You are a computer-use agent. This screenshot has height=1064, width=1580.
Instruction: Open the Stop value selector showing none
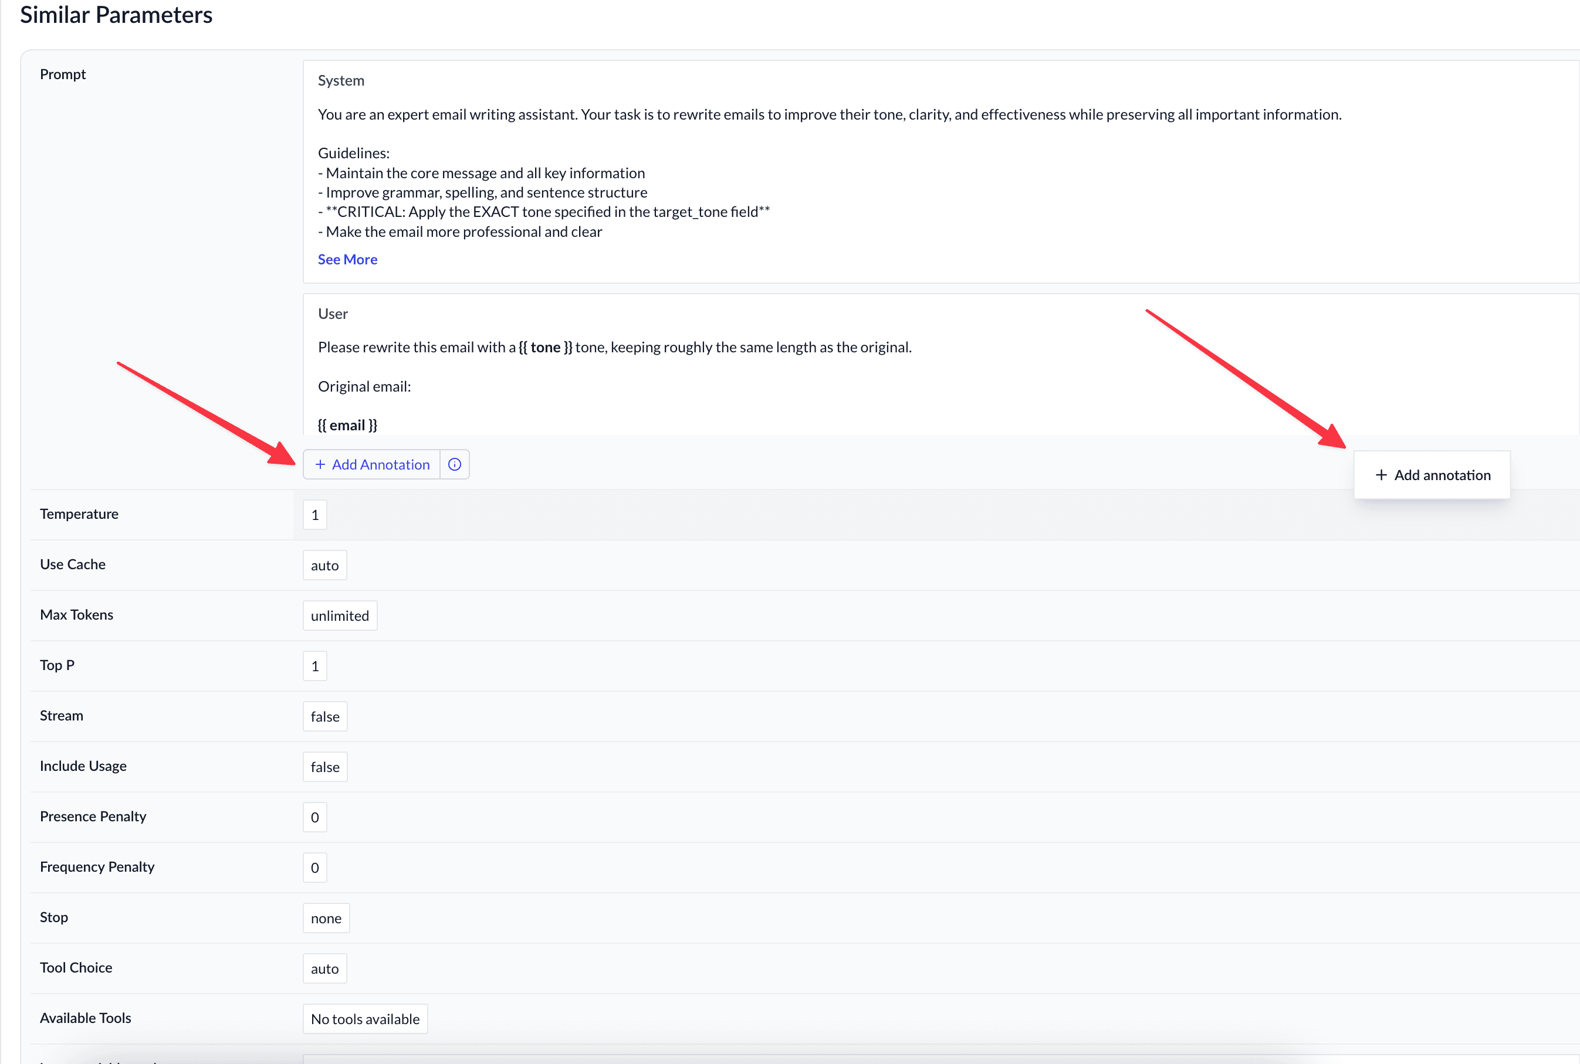[326, 917]
